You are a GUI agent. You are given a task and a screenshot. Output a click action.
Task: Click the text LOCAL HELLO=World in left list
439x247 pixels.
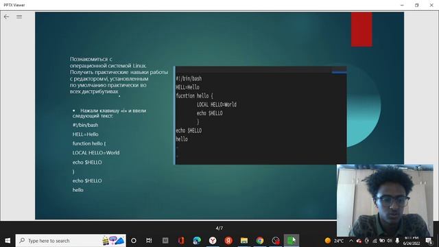96,152
